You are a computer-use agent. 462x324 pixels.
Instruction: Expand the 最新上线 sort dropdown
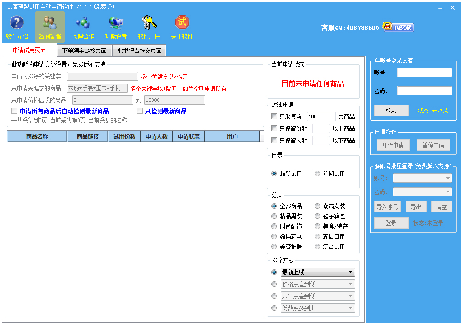click(318, 272)
